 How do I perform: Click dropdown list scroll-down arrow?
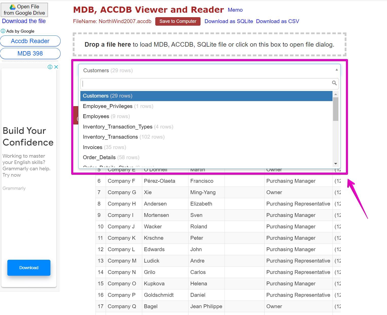pyautogui.click(x=336, y=164)
